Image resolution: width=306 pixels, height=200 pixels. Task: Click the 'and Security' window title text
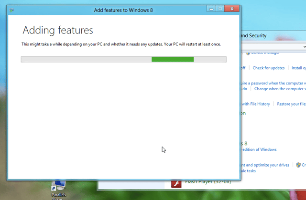pyautogui.click(x=254, y=36)
